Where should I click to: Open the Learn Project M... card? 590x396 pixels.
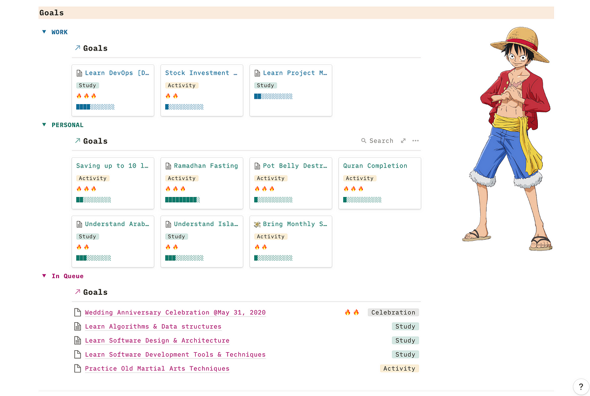(x=291, y=90)
